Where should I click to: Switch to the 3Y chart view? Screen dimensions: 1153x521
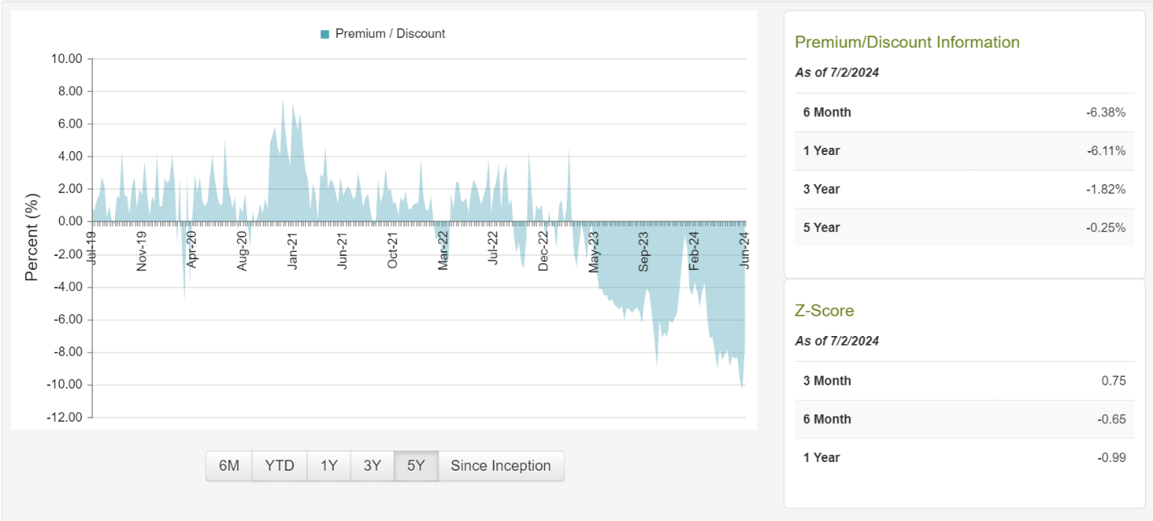[x=372, y=465]
